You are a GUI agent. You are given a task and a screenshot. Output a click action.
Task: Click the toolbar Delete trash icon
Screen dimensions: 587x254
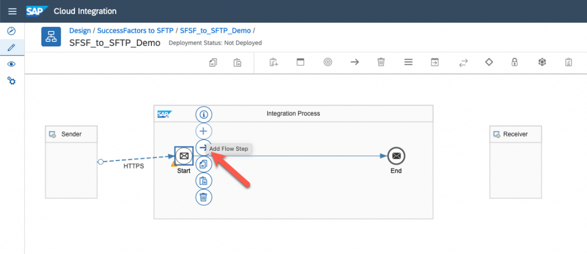[x=381, y=62]
